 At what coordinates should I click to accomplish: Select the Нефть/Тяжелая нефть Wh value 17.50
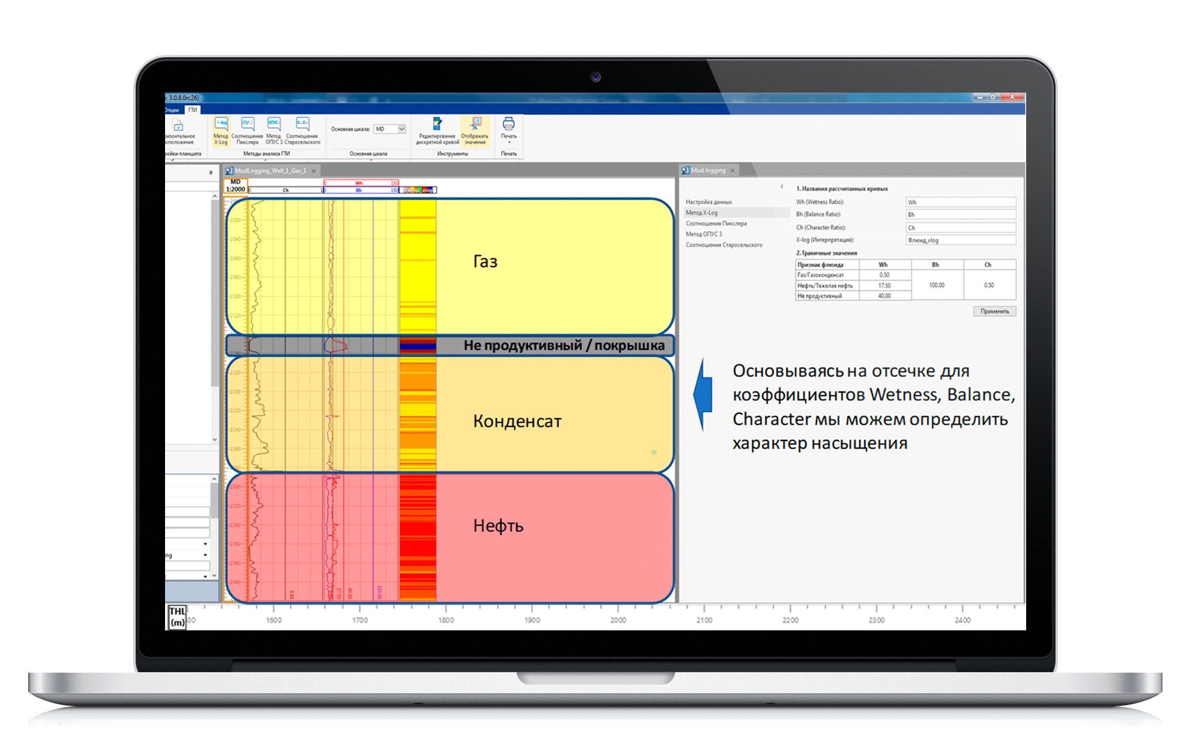tap(884, 286)
